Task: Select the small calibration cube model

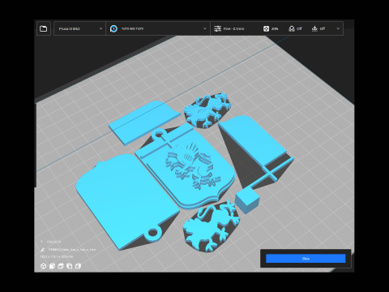Action: 247,201
